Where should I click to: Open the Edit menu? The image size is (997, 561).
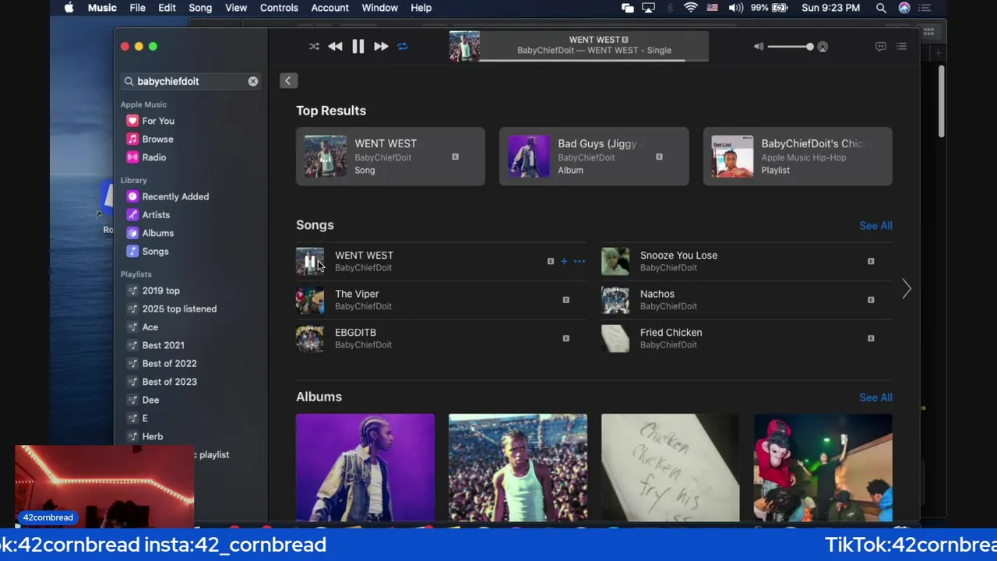(167, 8)
